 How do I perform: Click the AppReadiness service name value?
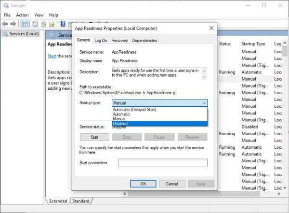(x=124, y=52)
